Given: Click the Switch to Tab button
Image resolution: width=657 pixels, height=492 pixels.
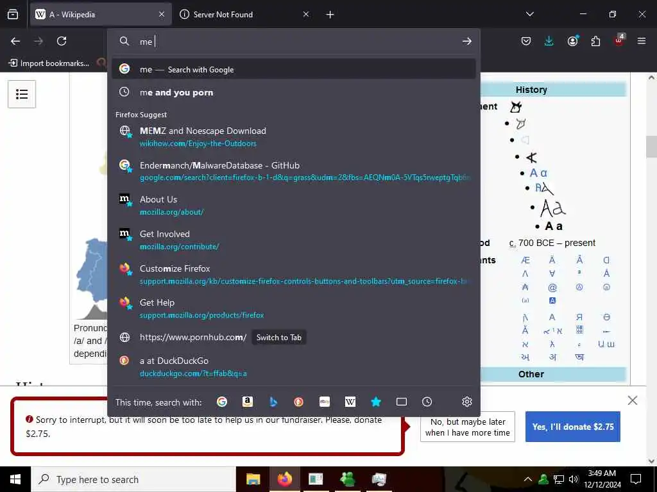Looking at the screenshot, I should pyautogui.click(x=278, y=337).
